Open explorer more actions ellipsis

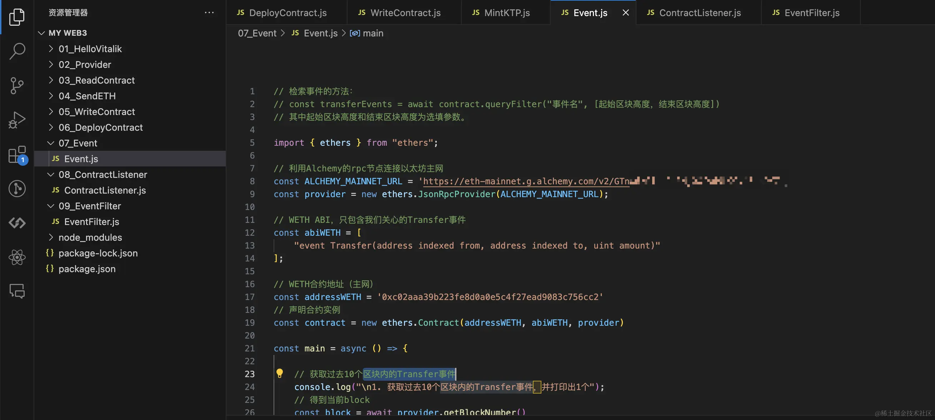click(209, 12)
